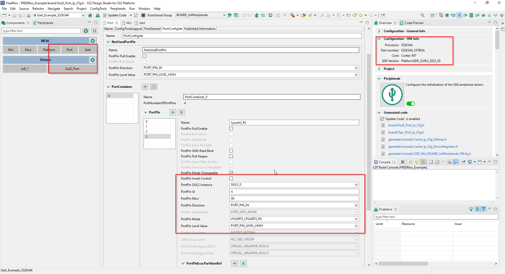
Task: Expand Configuration - General Info section
Action: pos(379,31)
